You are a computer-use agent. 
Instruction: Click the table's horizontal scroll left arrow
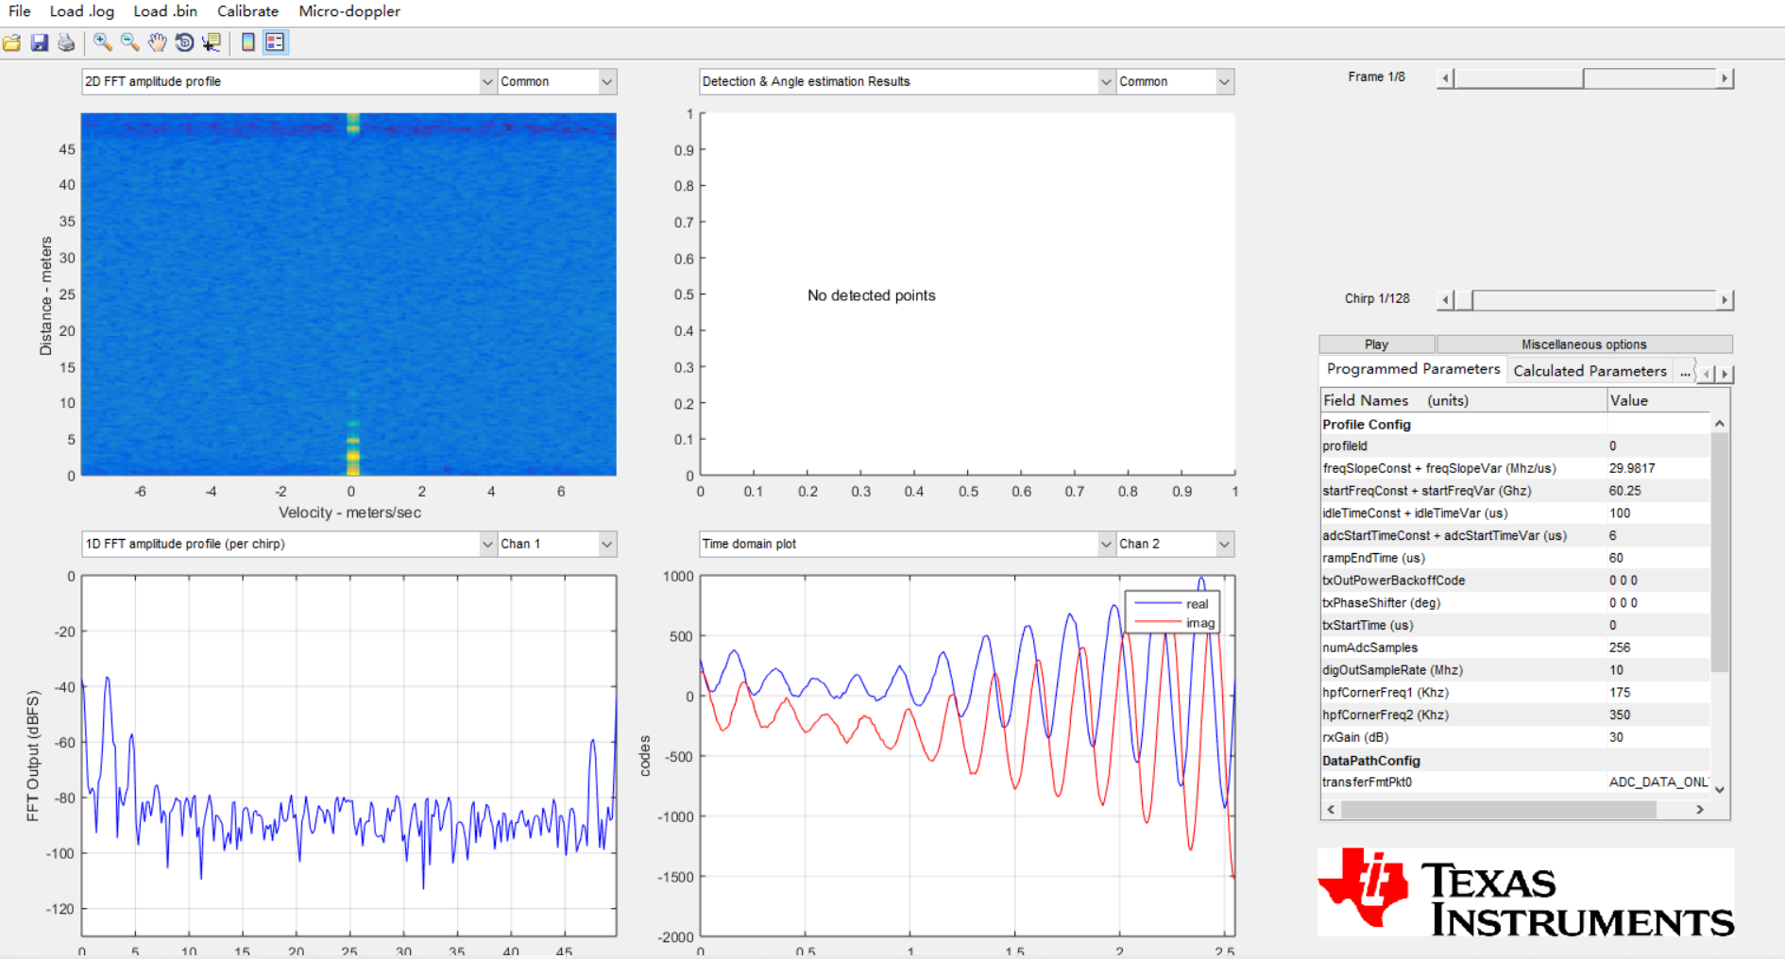click(x=1331, y=810)
